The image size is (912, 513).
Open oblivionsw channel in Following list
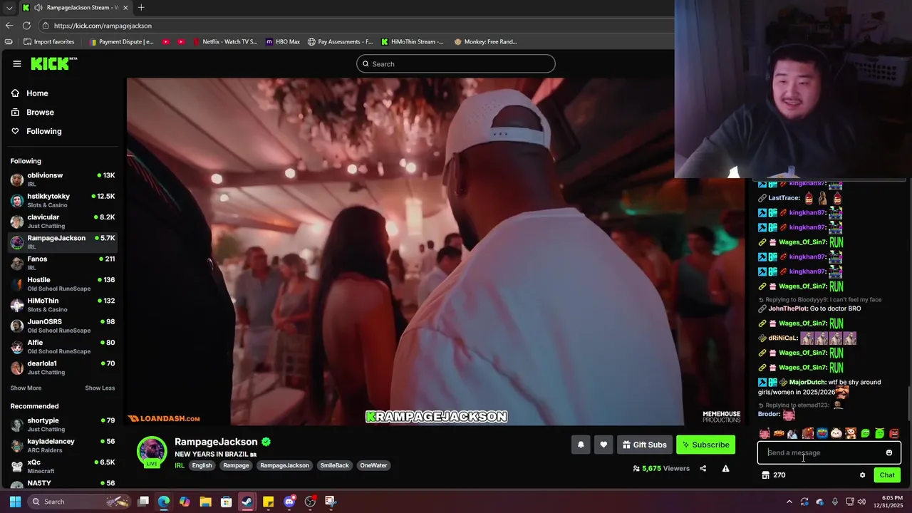pos(63,180)
